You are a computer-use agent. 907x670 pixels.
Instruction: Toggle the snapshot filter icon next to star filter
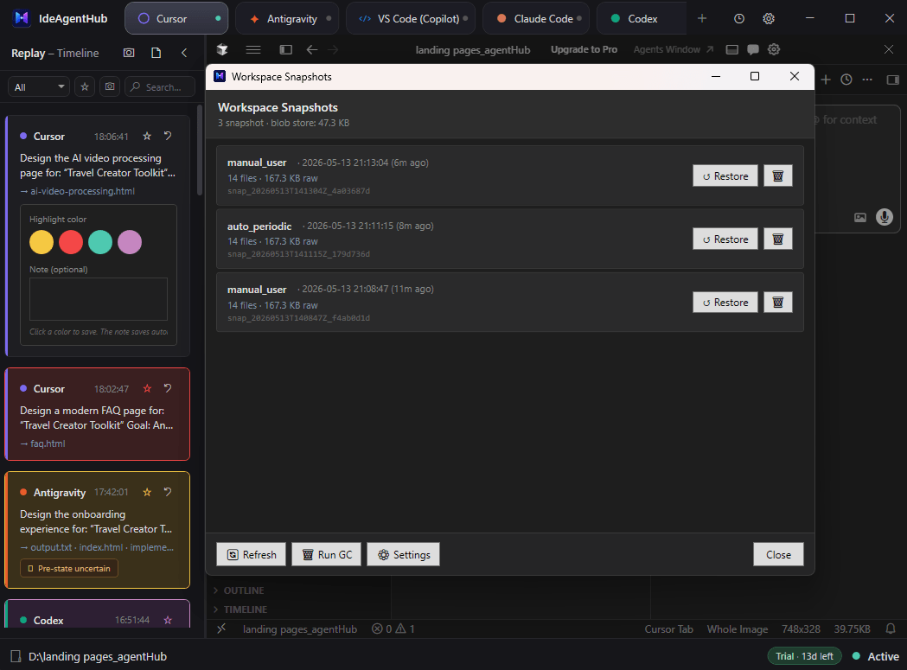109,86
